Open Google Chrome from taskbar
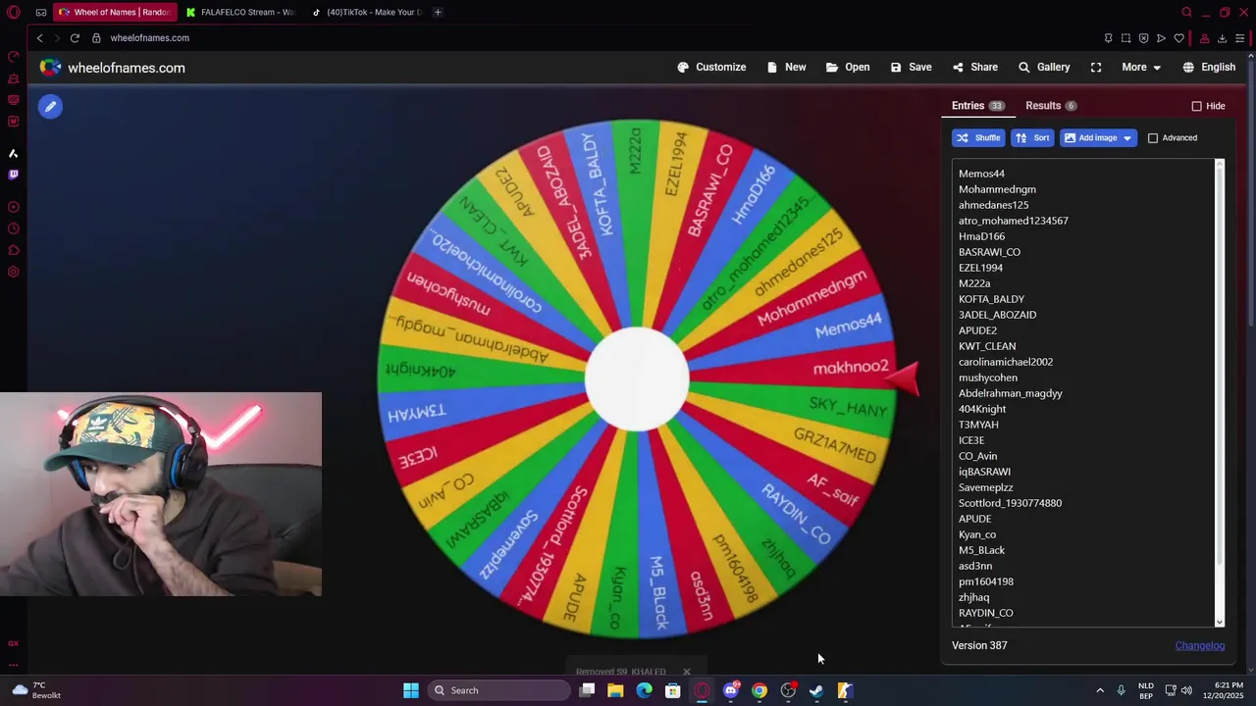 tap(759, 690)
